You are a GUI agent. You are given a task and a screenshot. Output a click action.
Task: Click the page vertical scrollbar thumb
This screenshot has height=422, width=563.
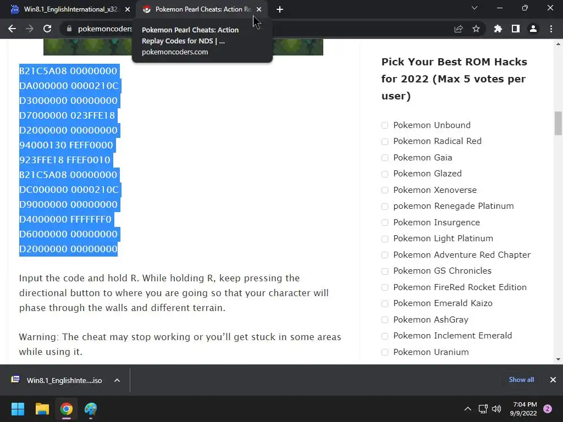click(x=558, y=123)
